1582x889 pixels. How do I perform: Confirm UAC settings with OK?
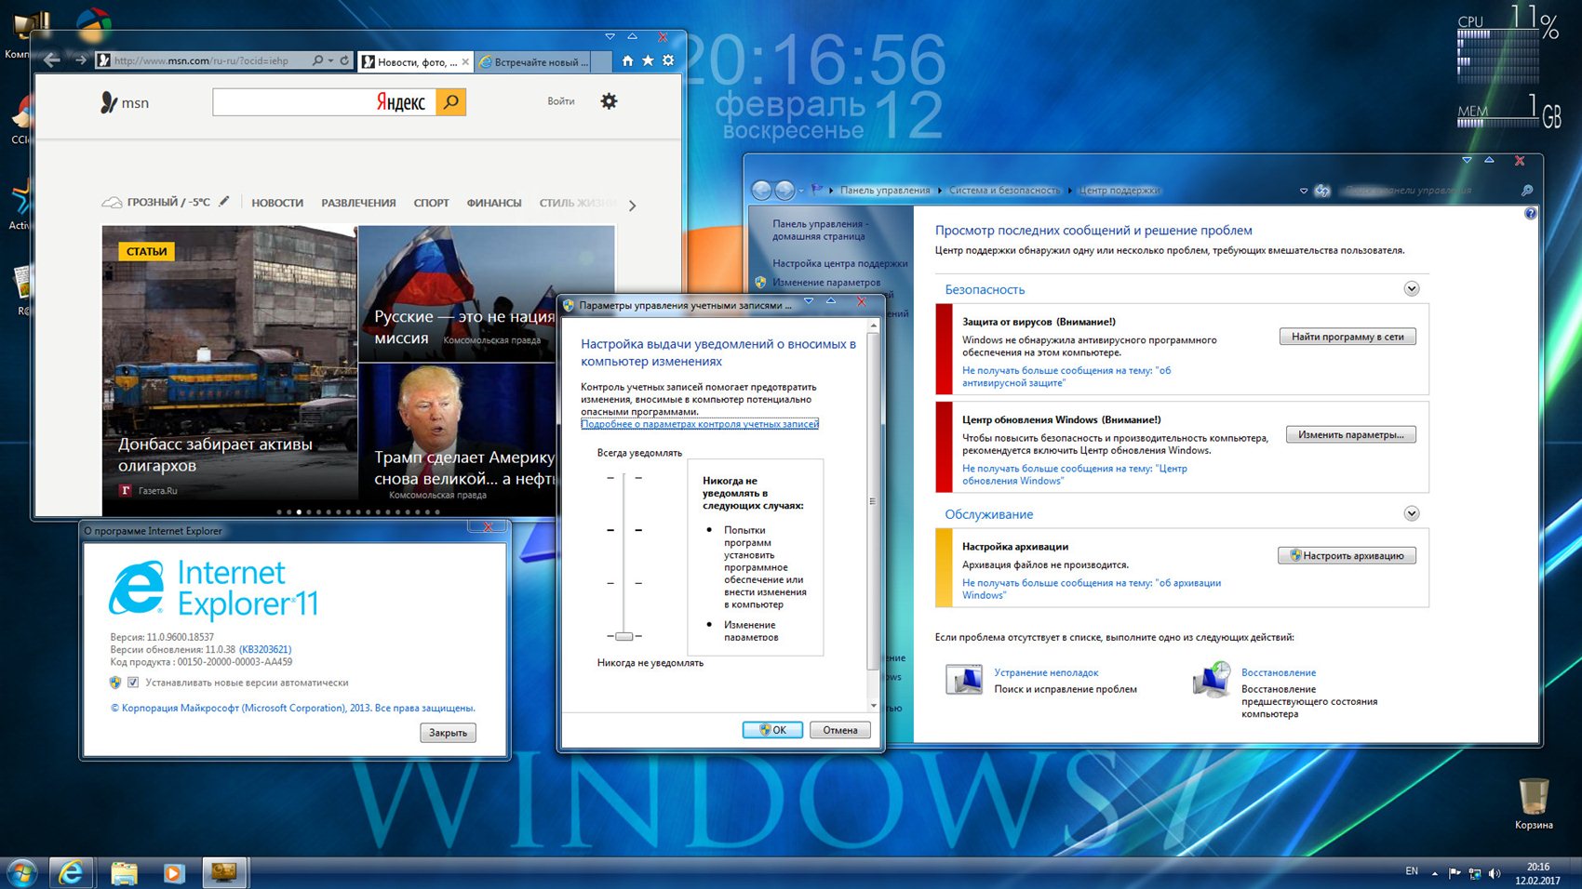(x=772, y=730)
